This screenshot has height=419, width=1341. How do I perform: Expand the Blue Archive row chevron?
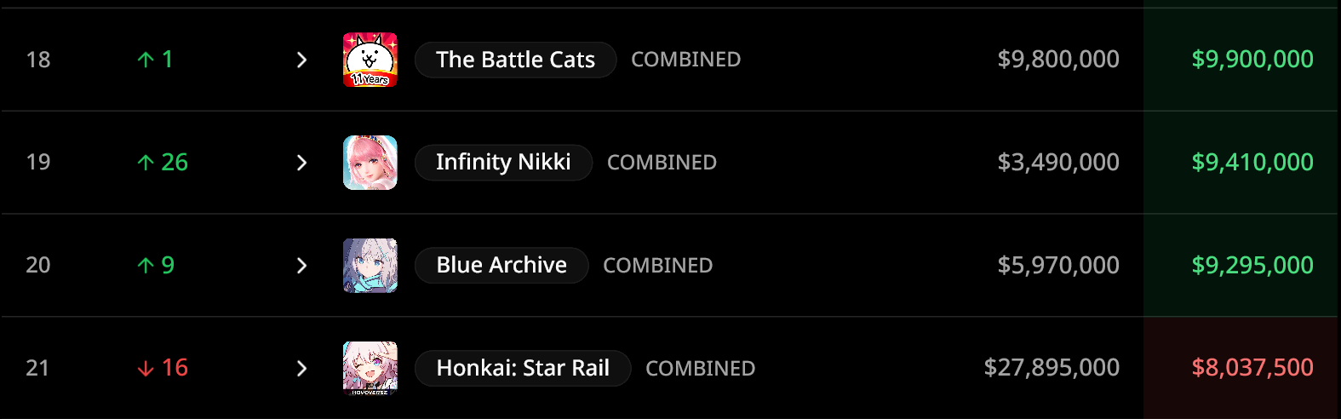[301, 266]
